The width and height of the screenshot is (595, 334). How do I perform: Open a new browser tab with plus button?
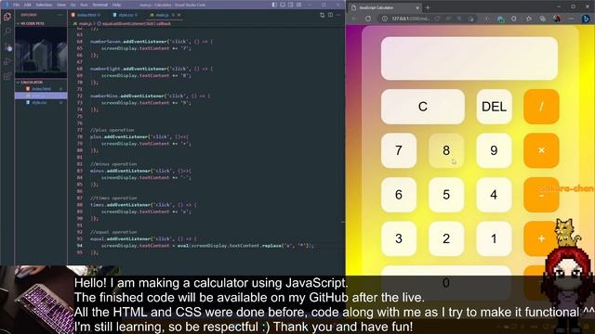428,7
